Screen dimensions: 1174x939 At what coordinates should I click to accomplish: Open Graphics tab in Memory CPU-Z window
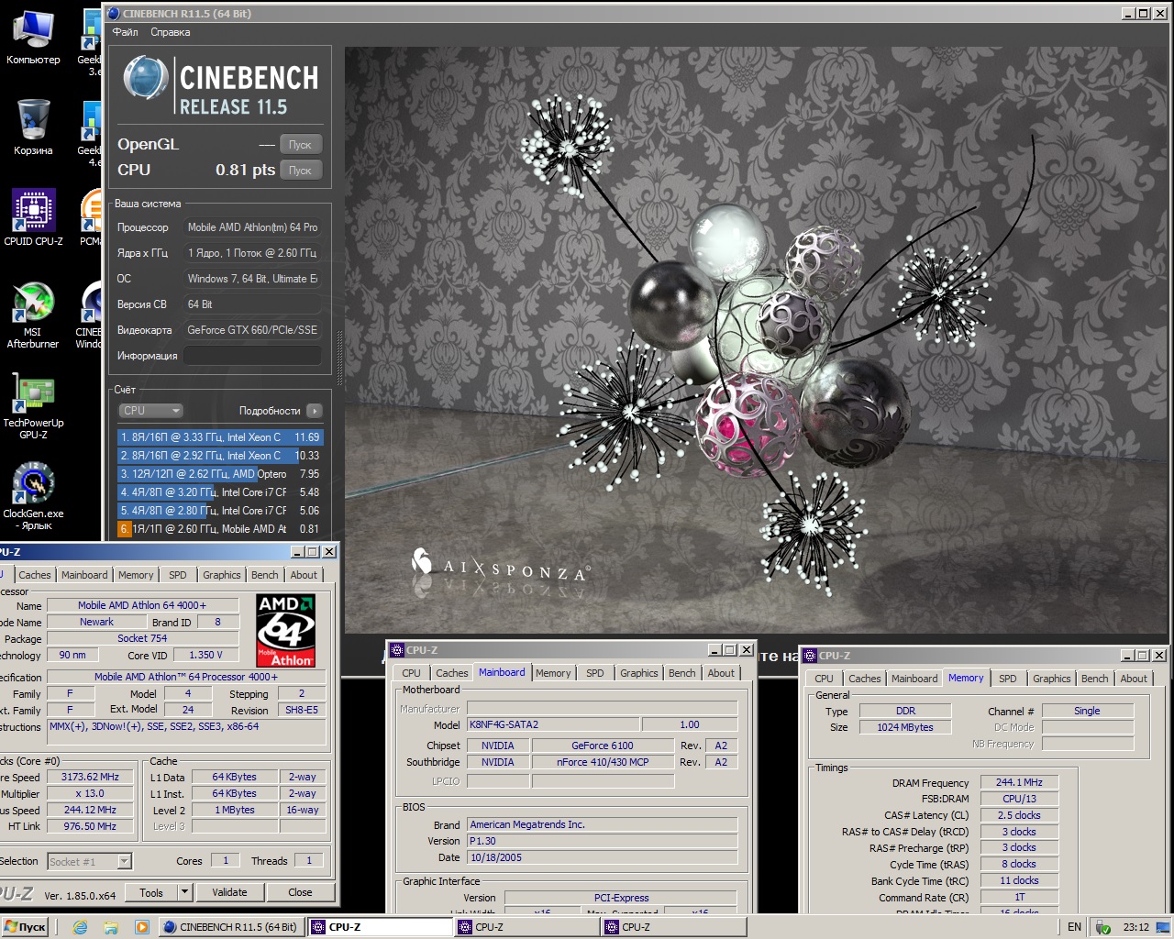1052,679
